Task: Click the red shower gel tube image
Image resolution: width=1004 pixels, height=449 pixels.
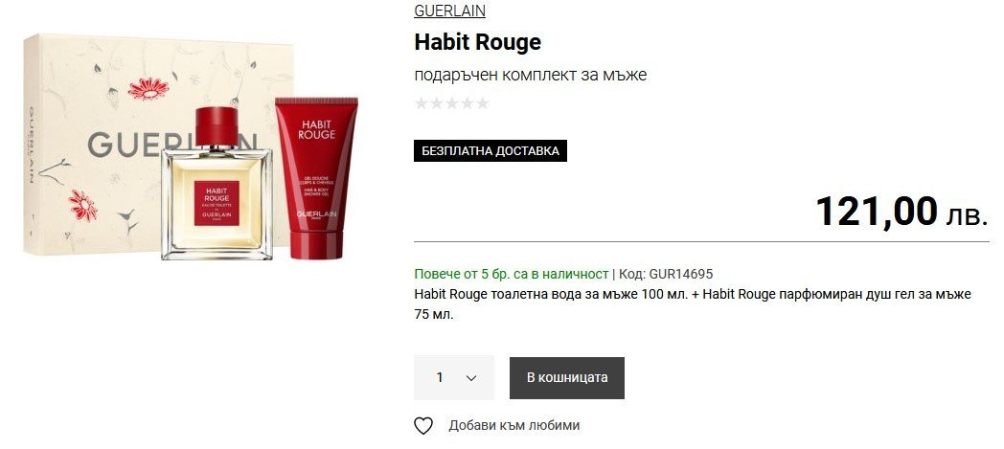Action: click(x=316, y=178)
